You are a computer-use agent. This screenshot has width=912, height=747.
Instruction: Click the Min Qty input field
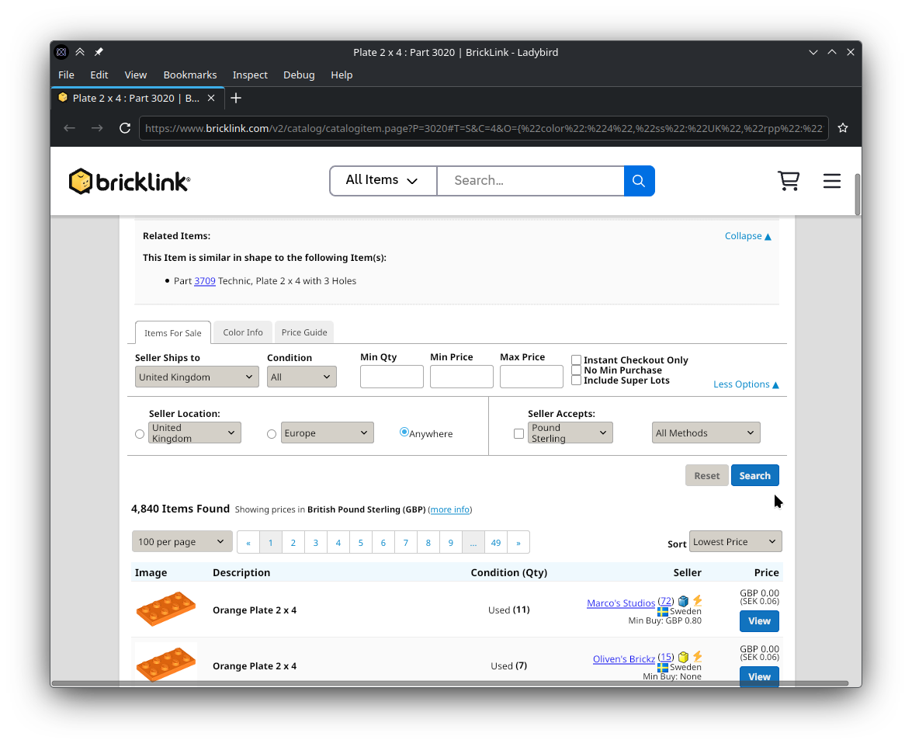391,377
